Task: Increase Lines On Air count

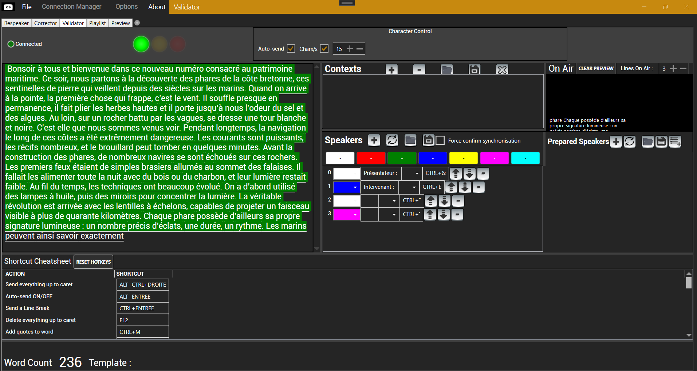Action: pyautogui.click(x=673, y=68)
